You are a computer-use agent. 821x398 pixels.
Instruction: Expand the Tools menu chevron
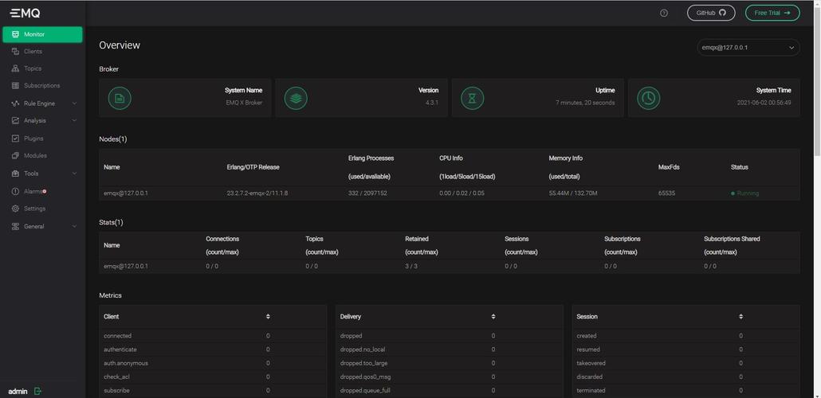[74, 174]
